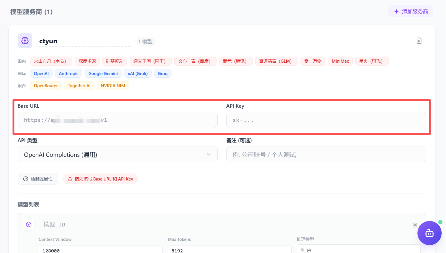Click the ctyun provider brain icon
This screenshot has width=446, height=253.
pyautogui.click(x=25, y=41)
